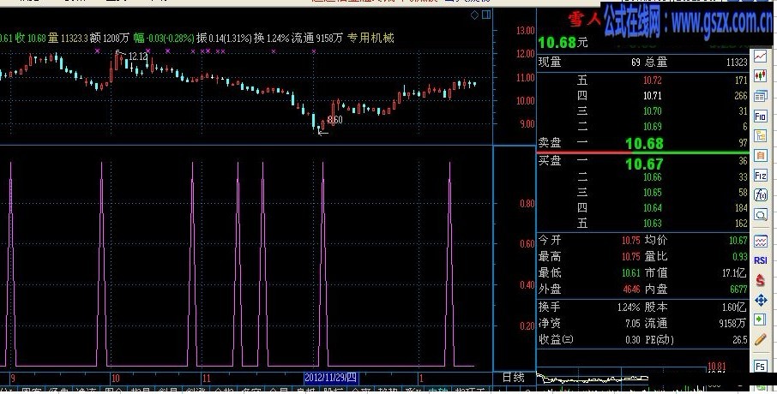777x394 pixels.
Task: Click 净资 value 7.05
Action: point(633,324)
